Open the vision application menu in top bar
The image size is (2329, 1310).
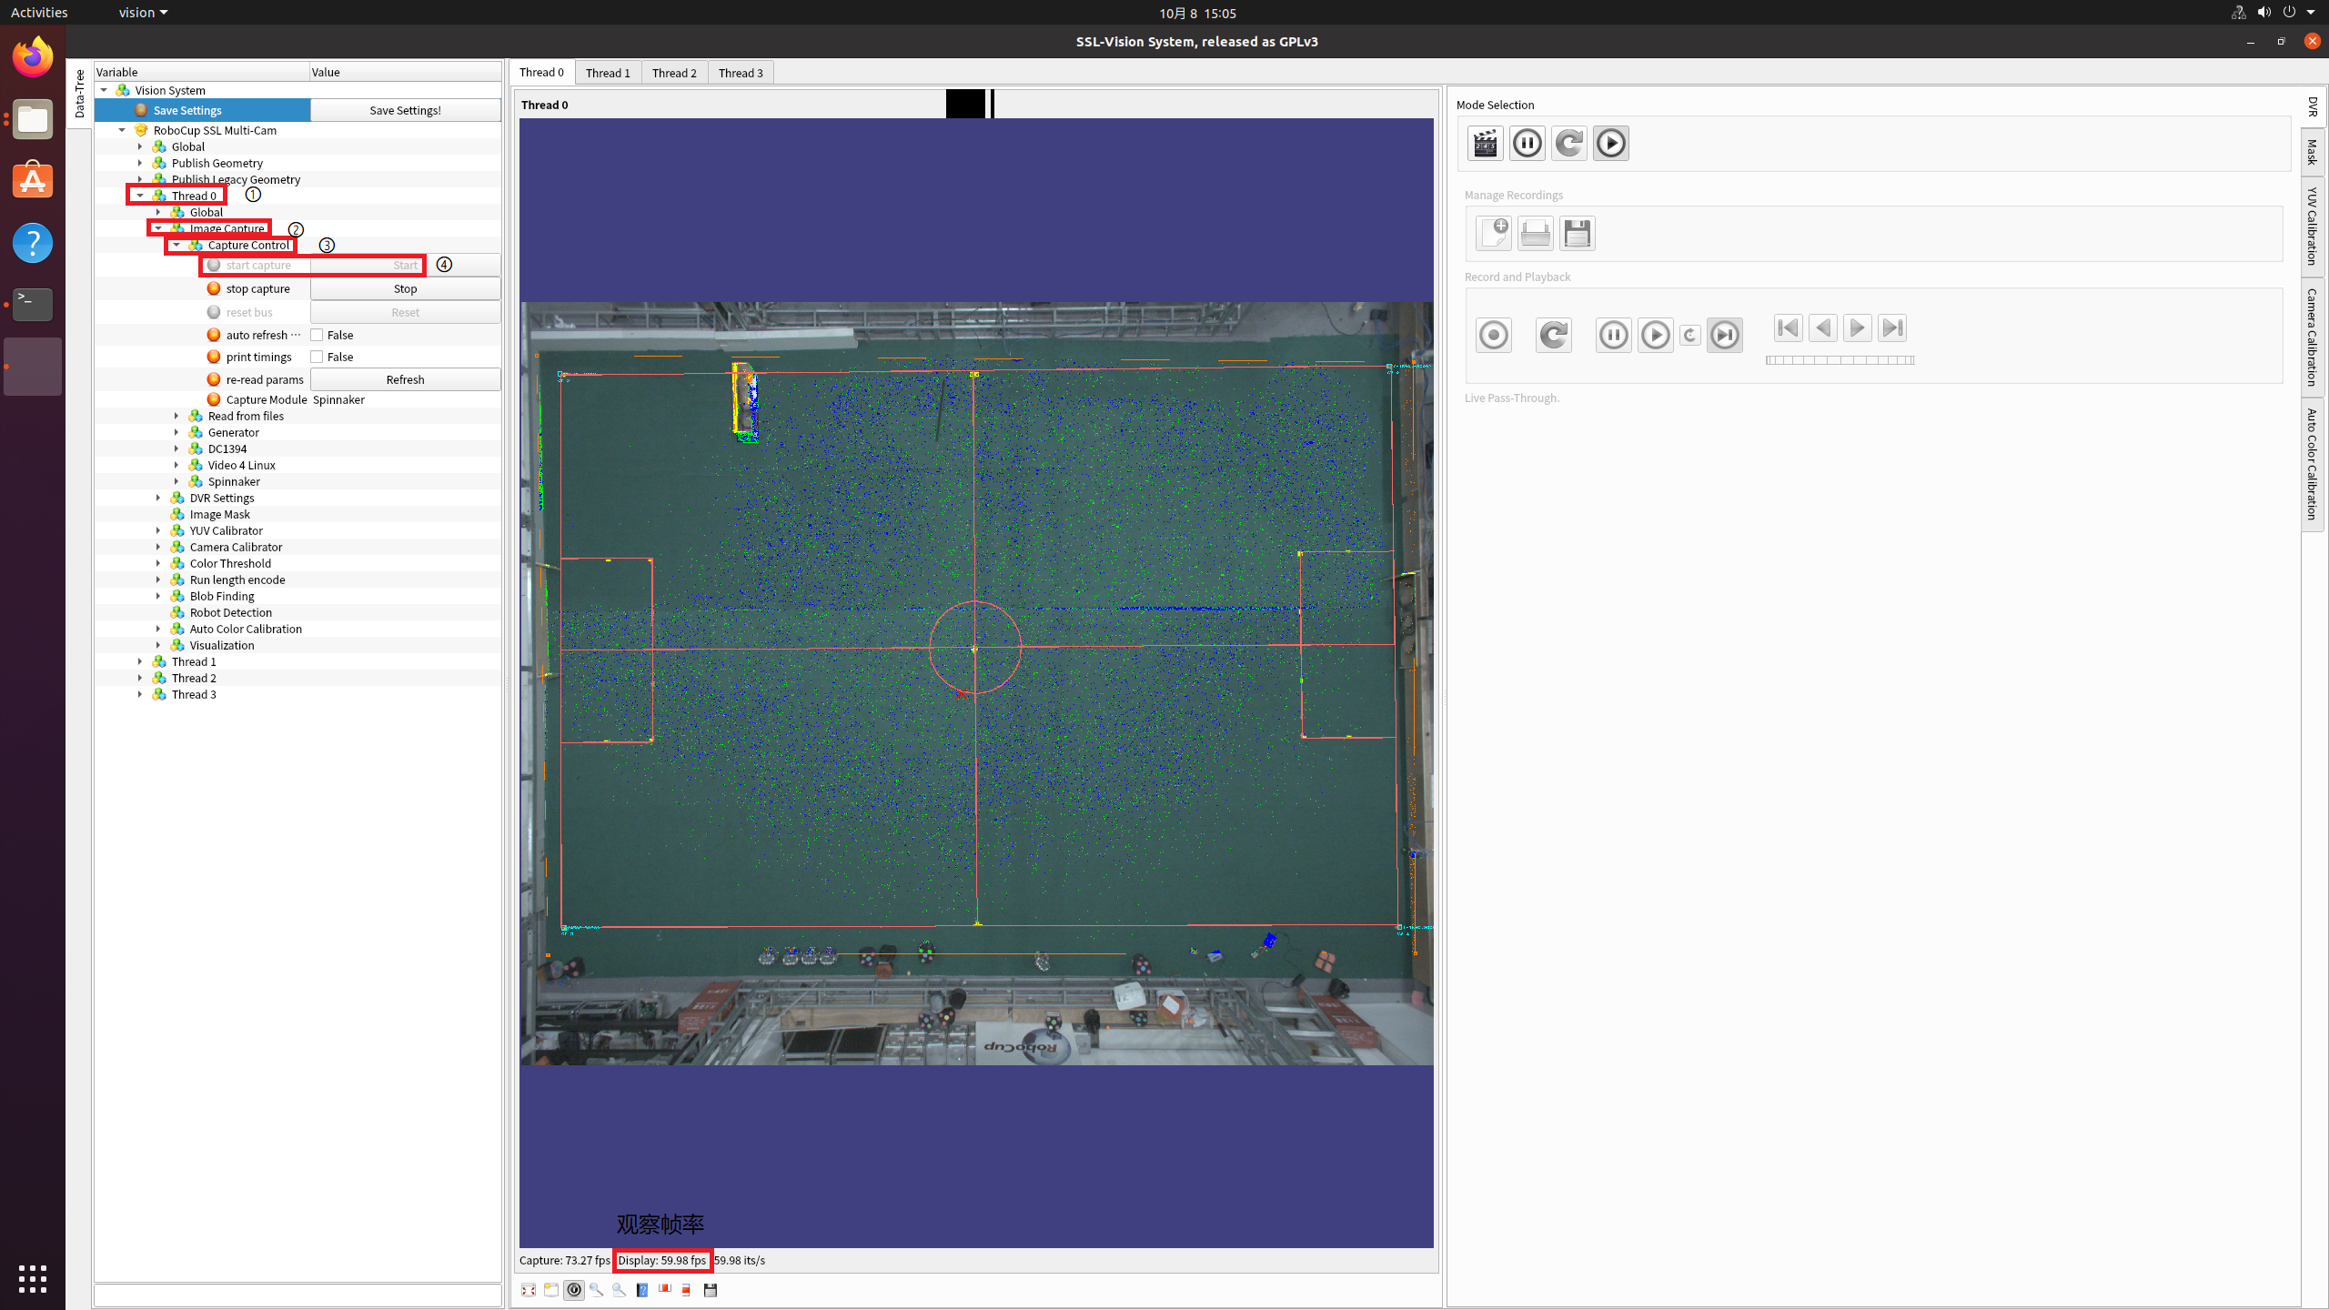pyautogui.click(x=143, y=13)
